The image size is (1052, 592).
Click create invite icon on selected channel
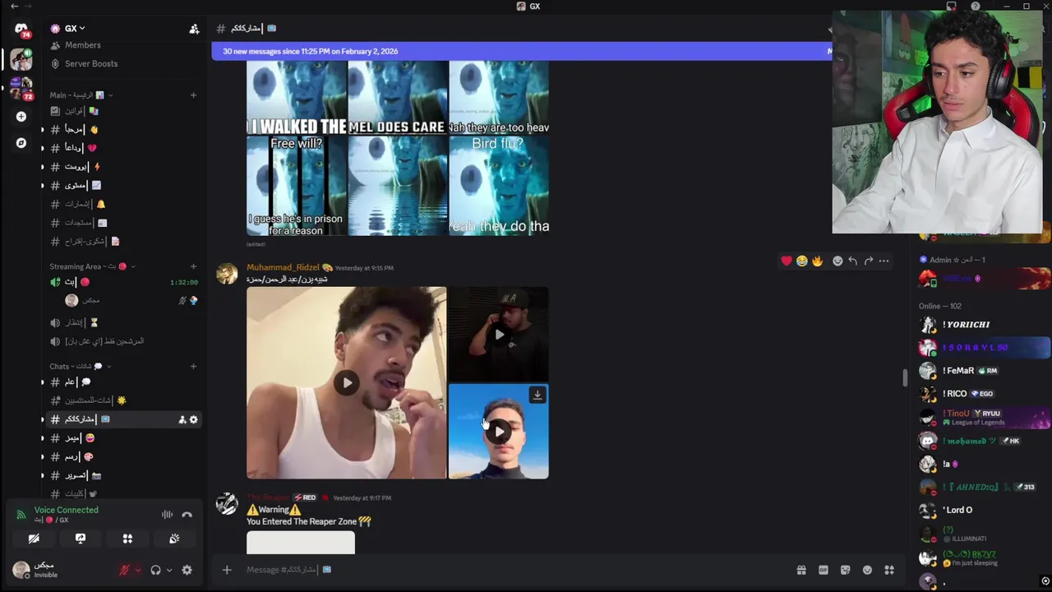coord(182,420)
